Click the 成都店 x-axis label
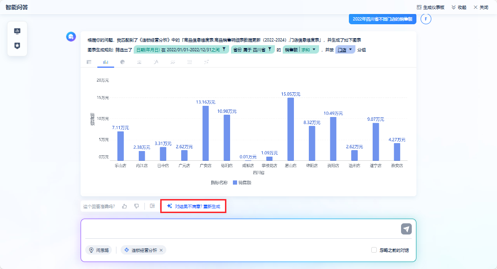 tap(248, 166)
